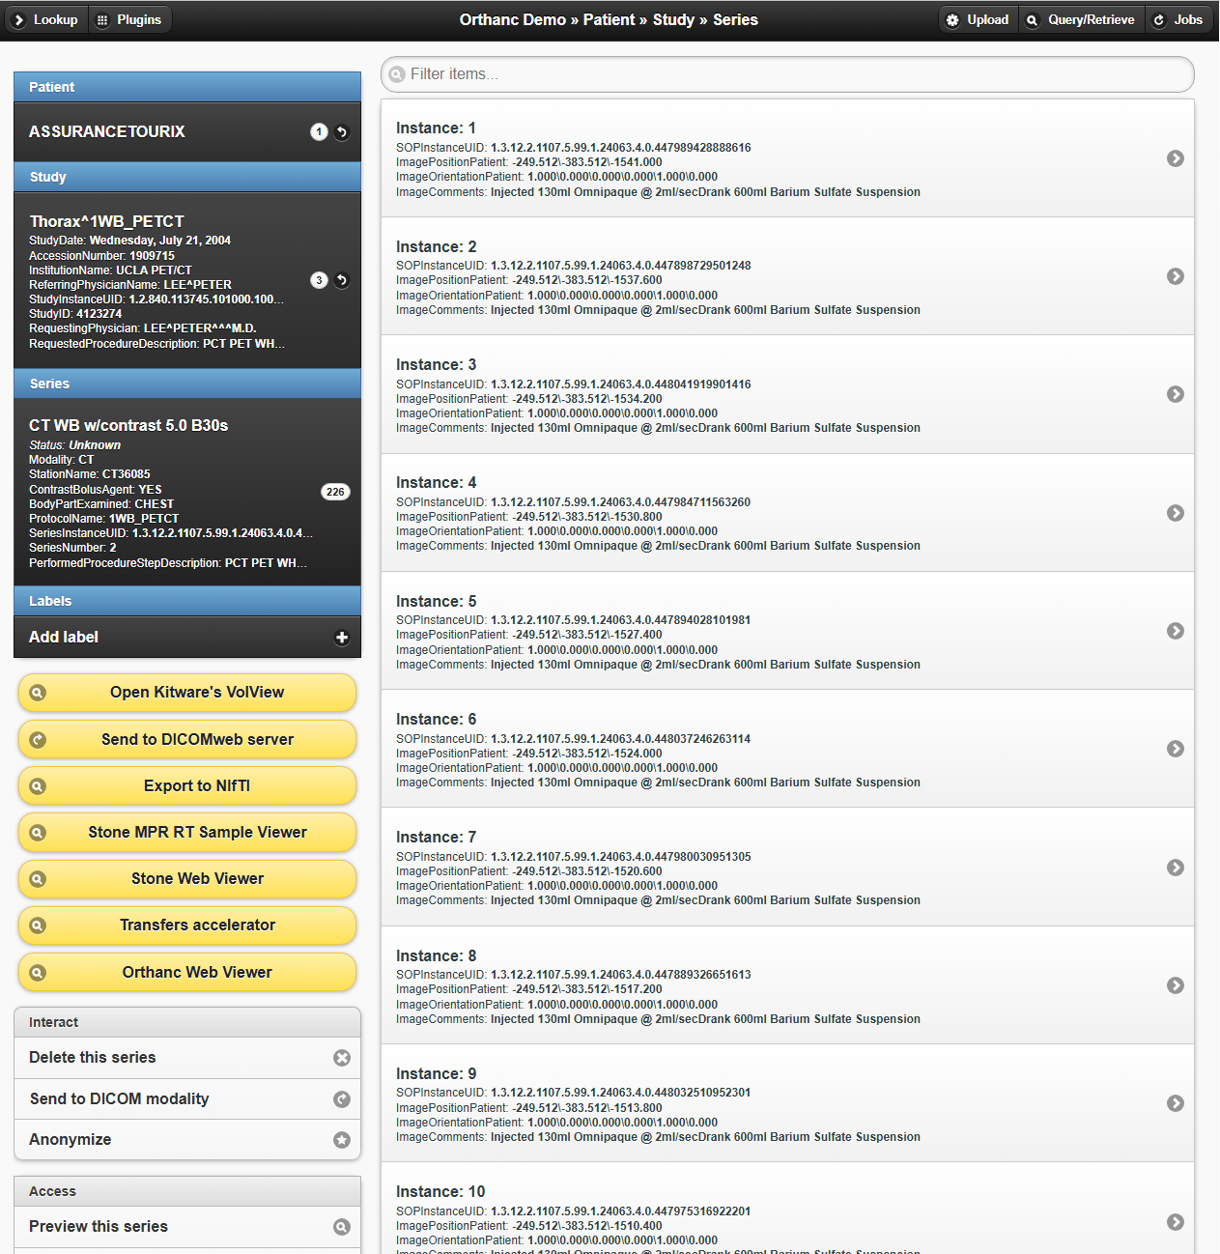The height and width of the screenshot is (1254, 1220).
Task: Click the refresh icon in Jobs button
Action: coord(1159,20)
